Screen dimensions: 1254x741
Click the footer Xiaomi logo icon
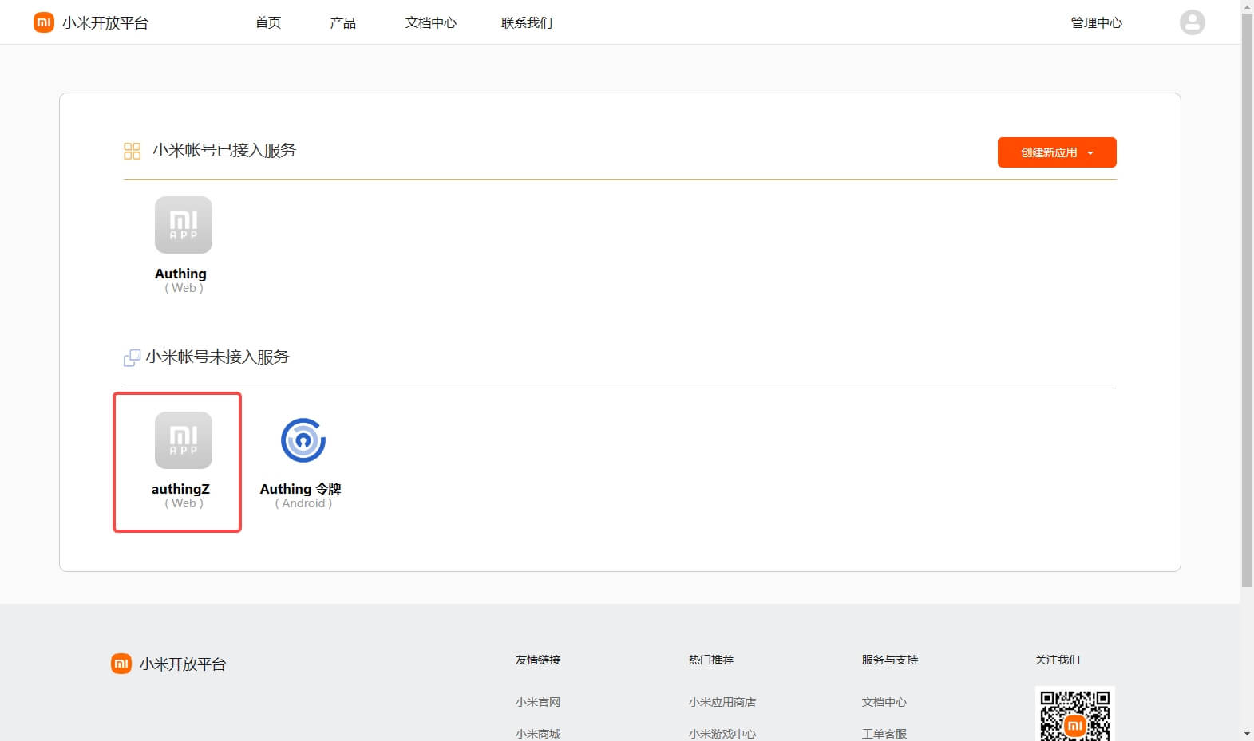click(121, 664)
